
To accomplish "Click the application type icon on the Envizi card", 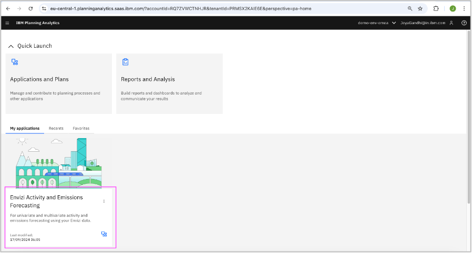I will 104,234.
